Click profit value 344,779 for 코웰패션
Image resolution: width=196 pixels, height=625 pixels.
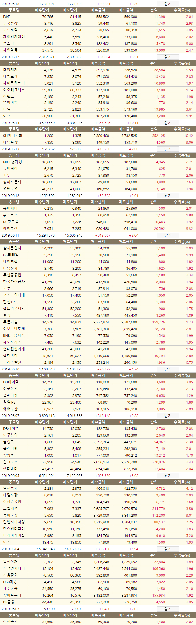159,509
